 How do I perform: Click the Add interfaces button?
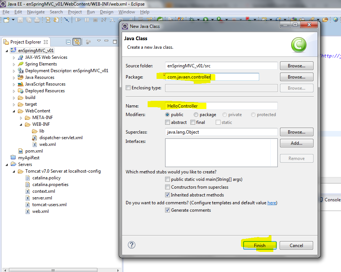(x=297, y=143)
